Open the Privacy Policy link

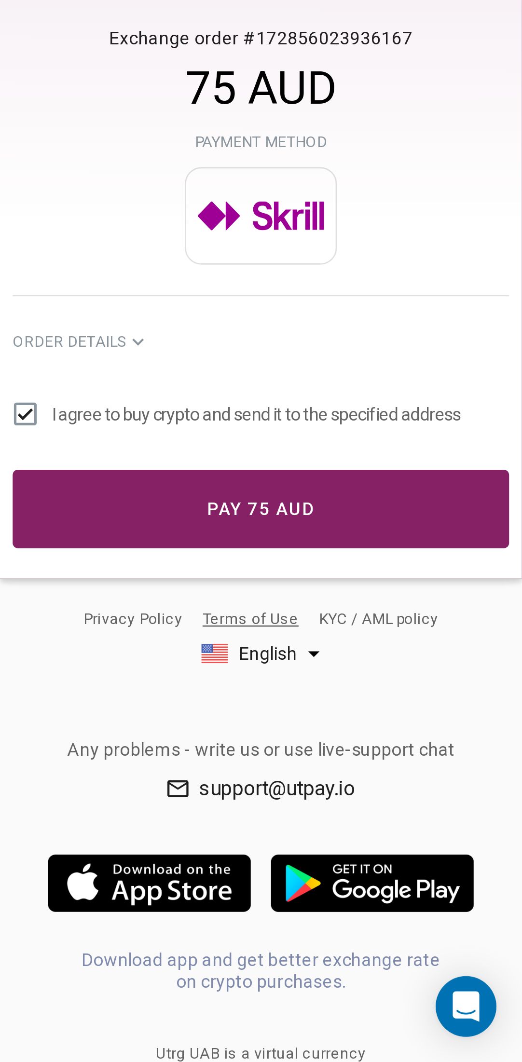(x=133, y=619)
